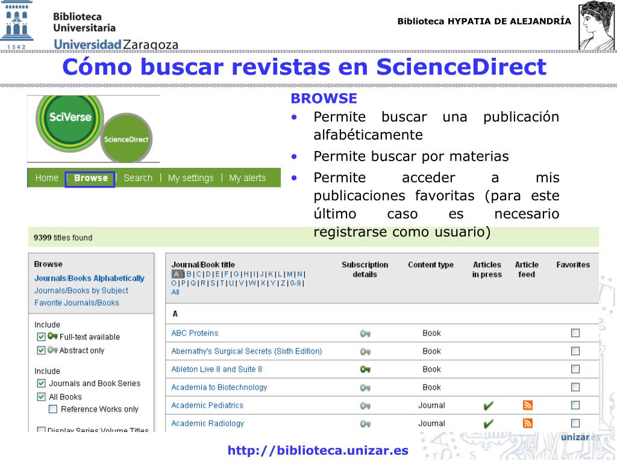The height and width of the screenshot is (462, 617).
Task: Mark ABC Proteins as favorite
Action: pos(575,333)
